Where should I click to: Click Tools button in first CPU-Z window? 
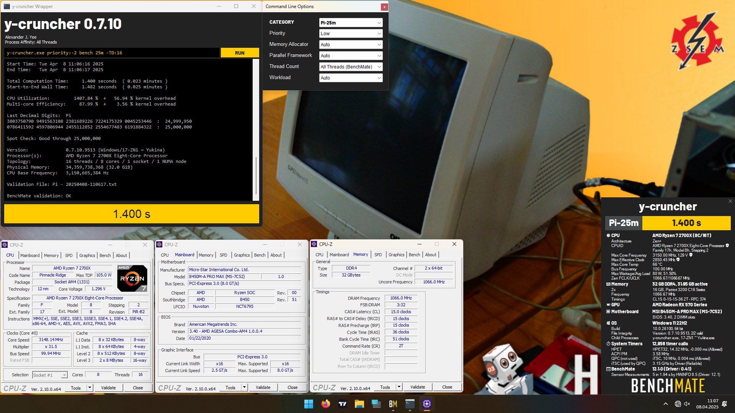(76, 388)
